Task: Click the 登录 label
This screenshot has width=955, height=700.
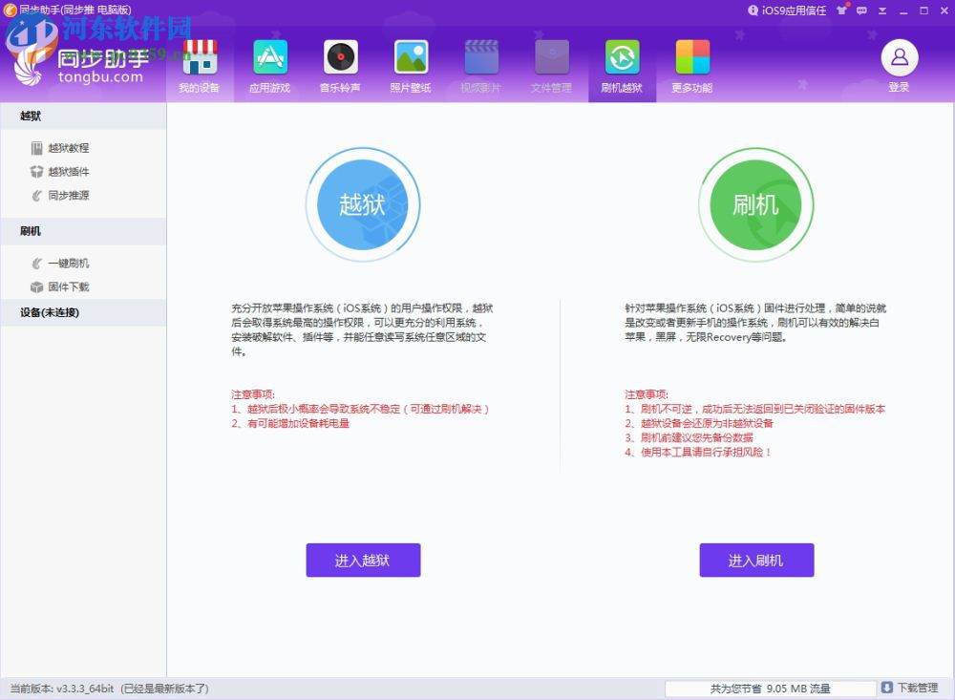Action: coord(899,87)
